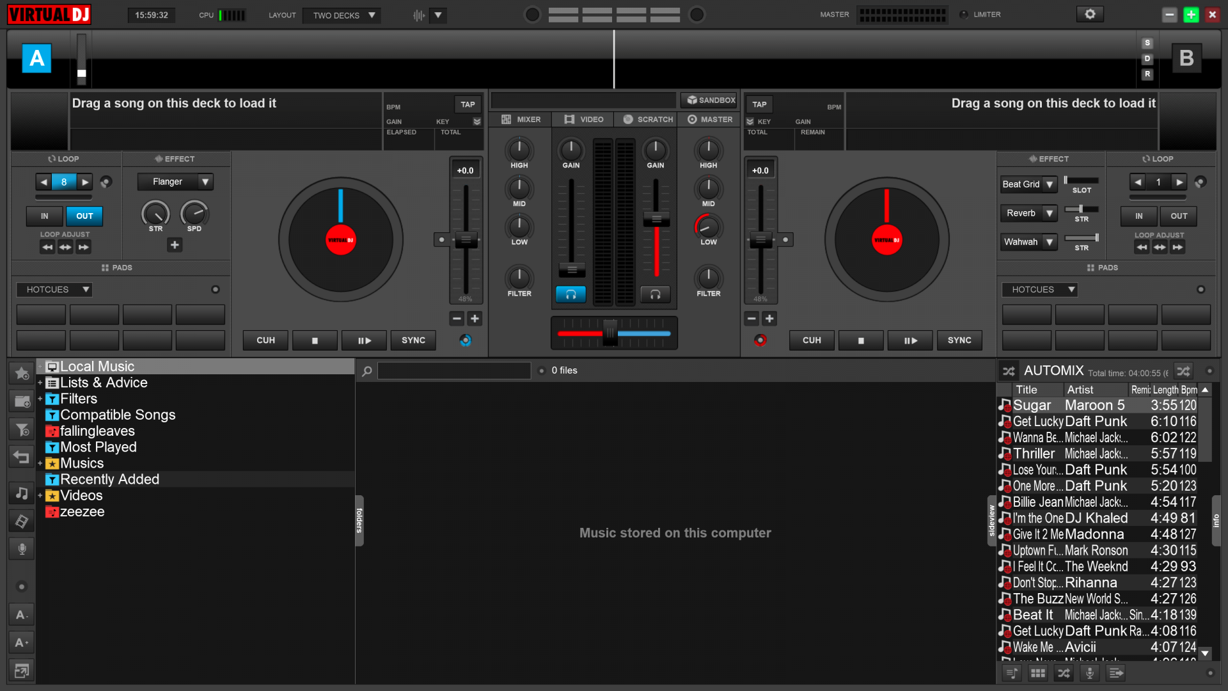Screen dimensions: 1228x691
Task: Switch to the SCRATCH tab
Action: click(647, 120)
